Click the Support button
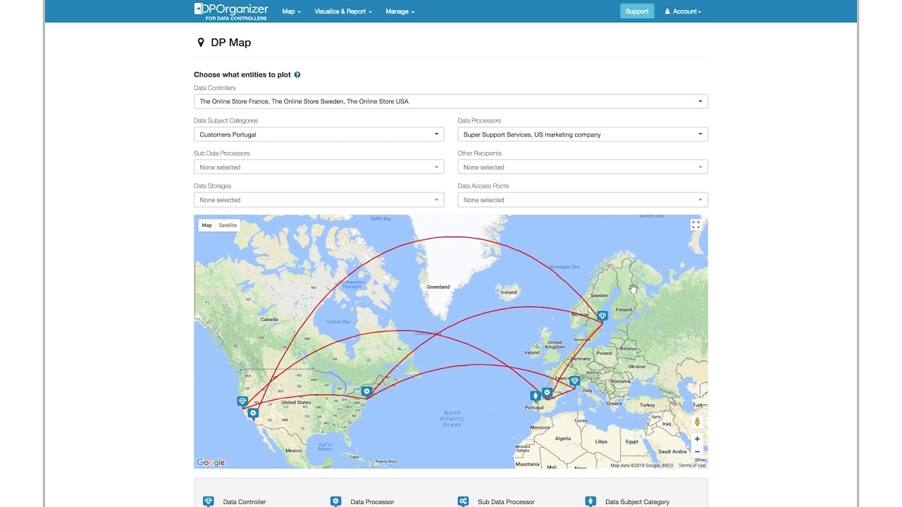 (x=637, y=11)
